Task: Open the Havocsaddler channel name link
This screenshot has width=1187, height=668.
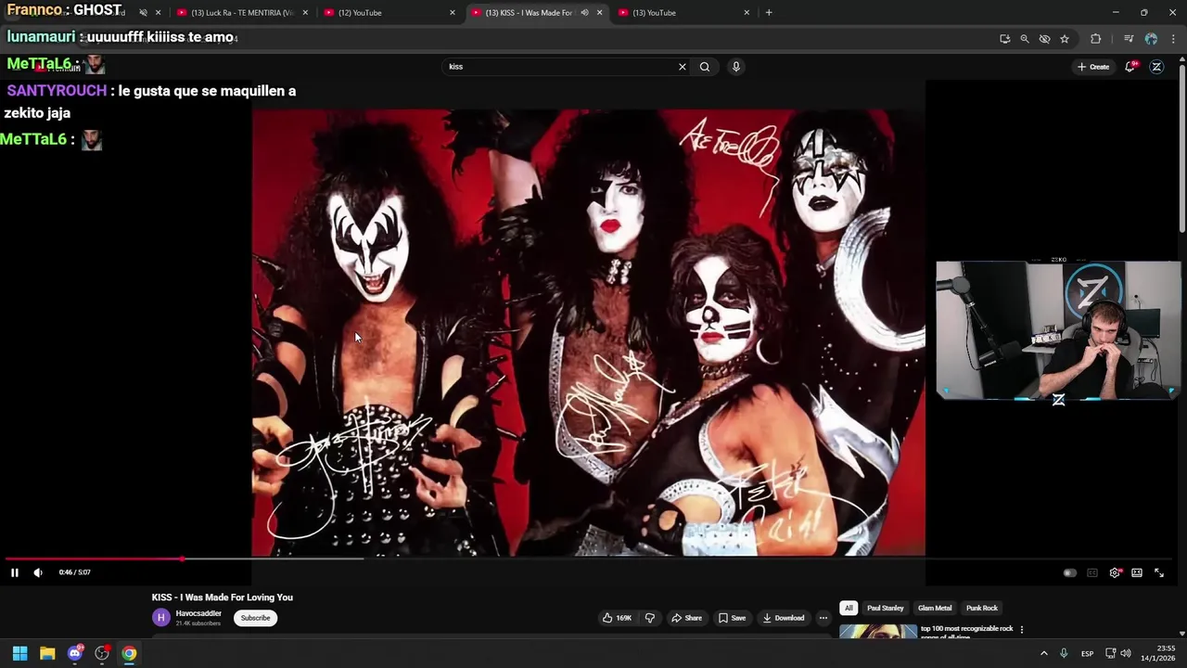Action: 198,613
